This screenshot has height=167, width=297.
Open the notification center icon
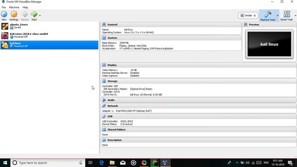290,163
